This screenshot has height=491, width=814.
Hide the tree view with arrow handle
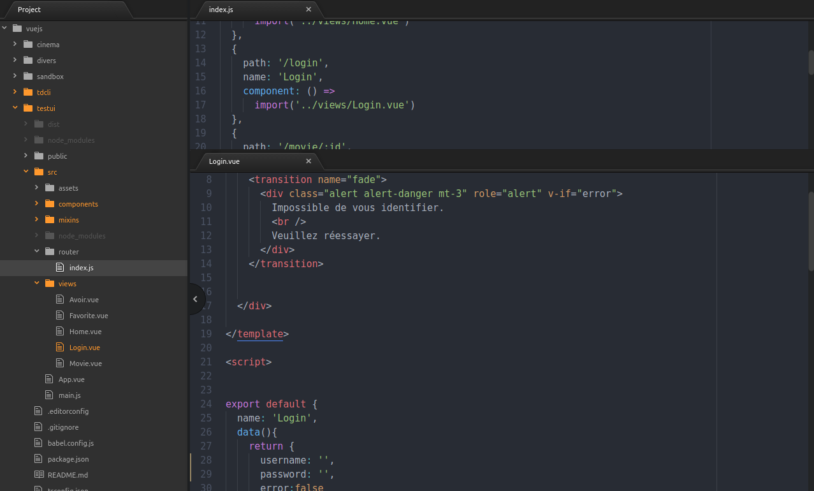[x=195, y=299]
